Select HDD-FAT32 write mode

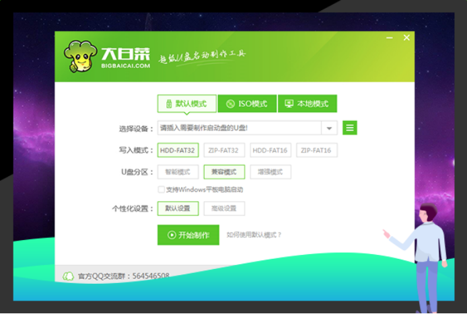pyautogui.click(x=178, y=150)
